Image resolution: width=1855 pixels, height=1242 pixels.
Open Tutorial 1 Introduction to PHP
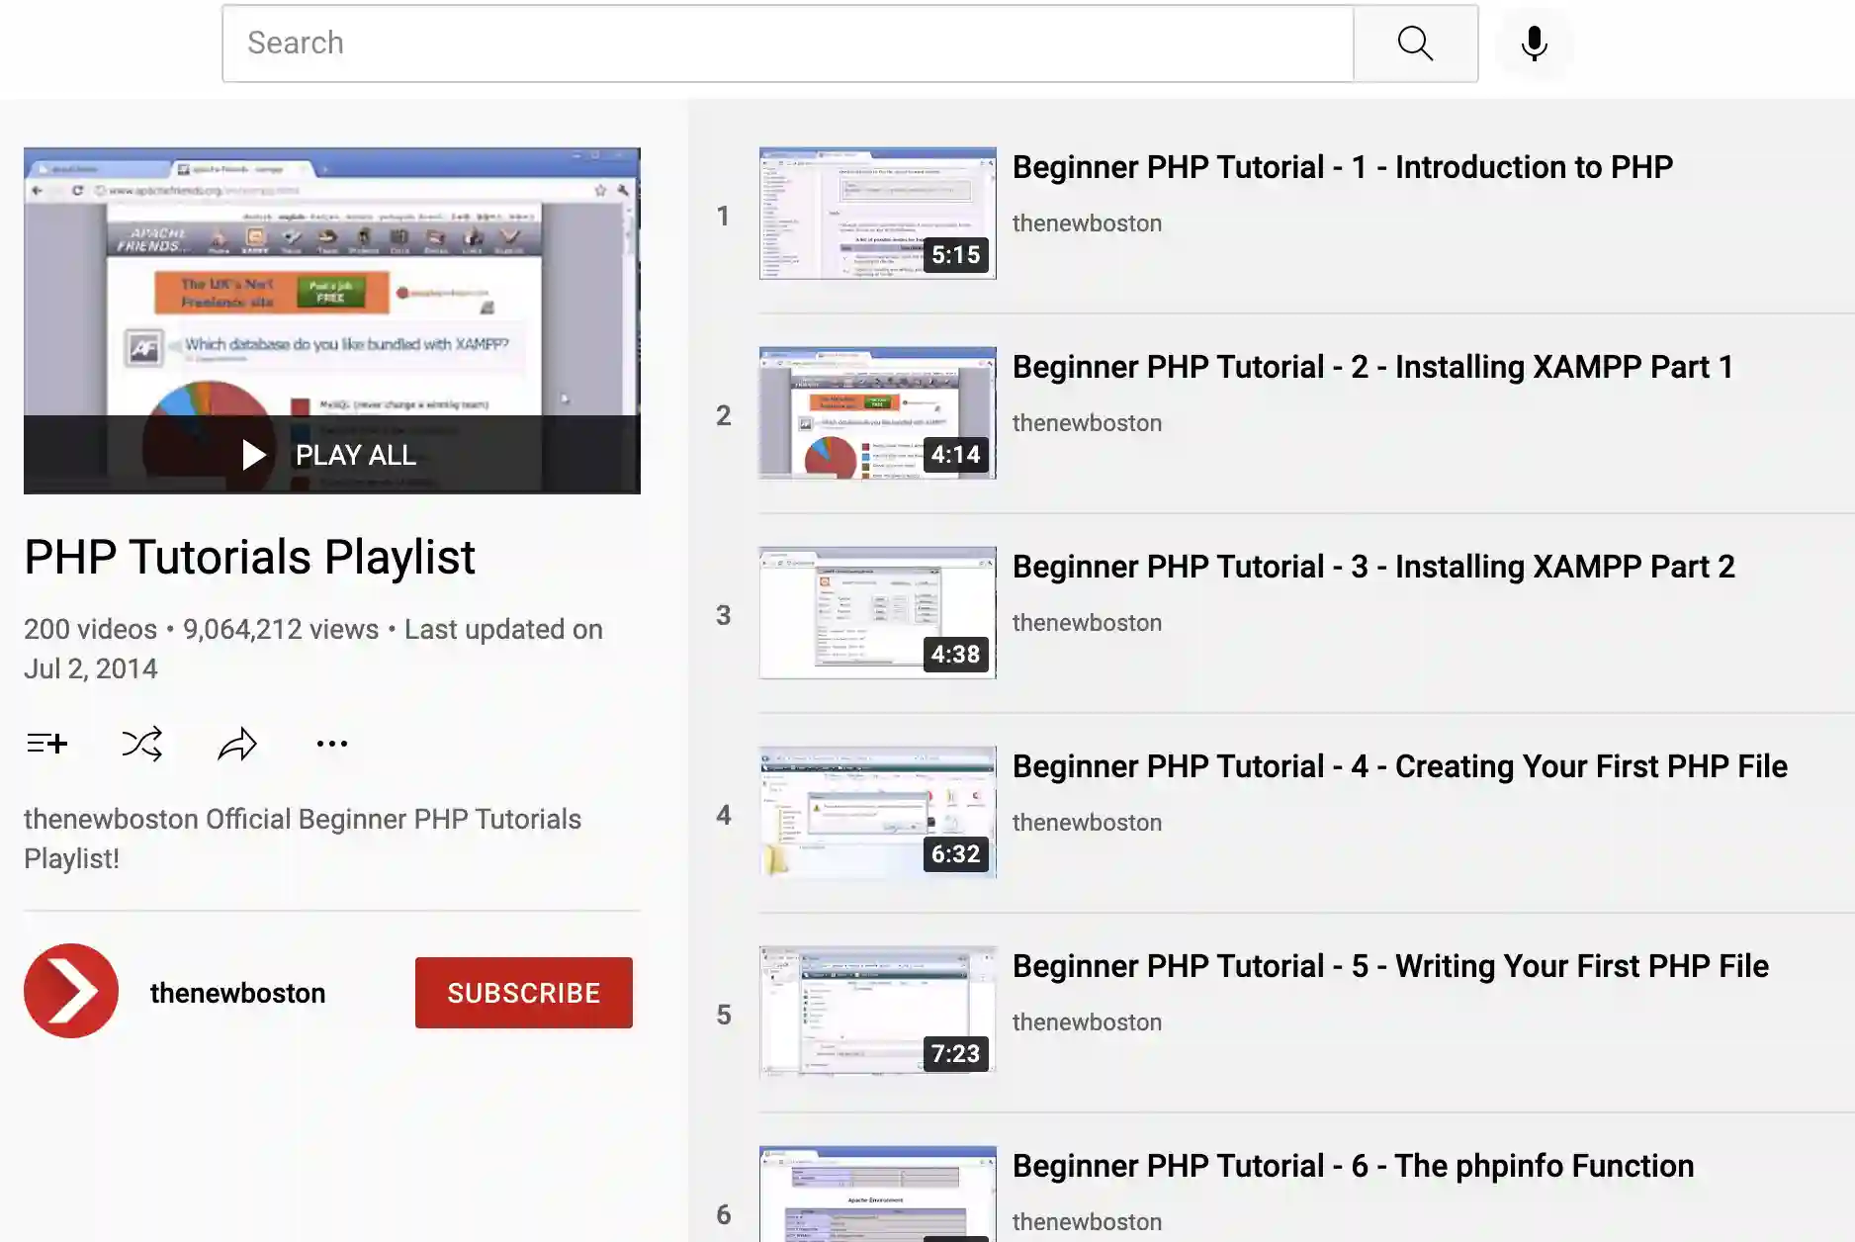[x=1343, y=167]
